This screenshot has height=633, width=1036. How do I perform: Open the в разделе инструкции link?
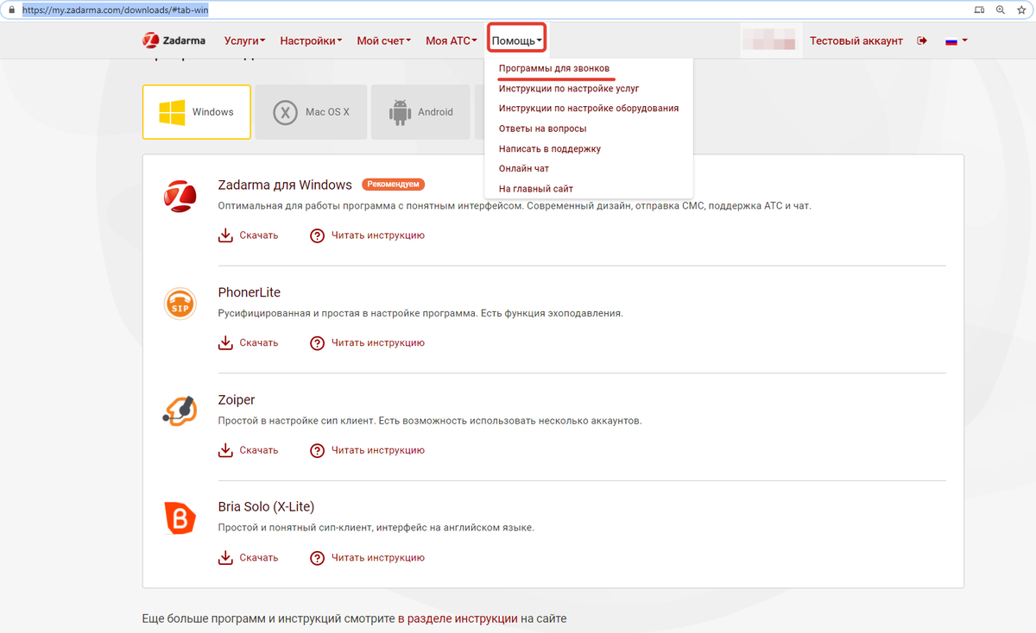[458, 618]
